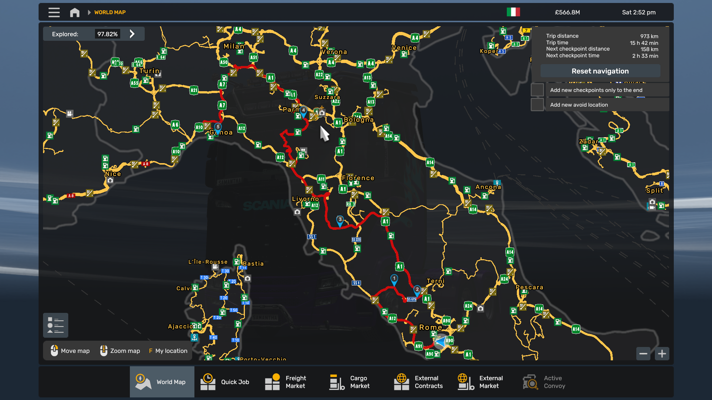Click the photo viewpoint icon near Livorno
This screenshot has height=400, width=712.
pyautogui.click(x=297, y=212)
